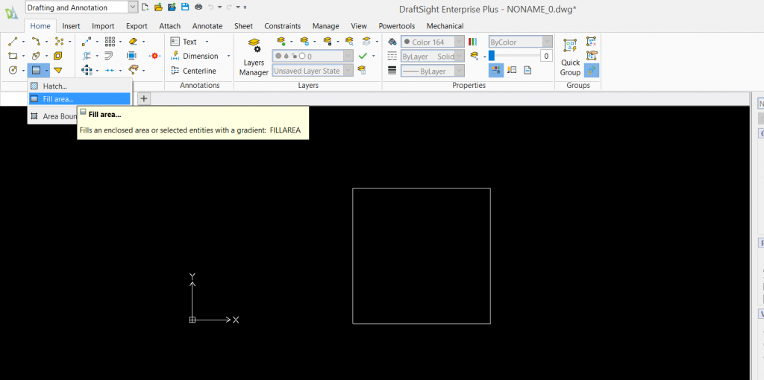Choose Fill area... from the dropdown menu
This screenshot has width=764, height=380.
click(80, 99)
